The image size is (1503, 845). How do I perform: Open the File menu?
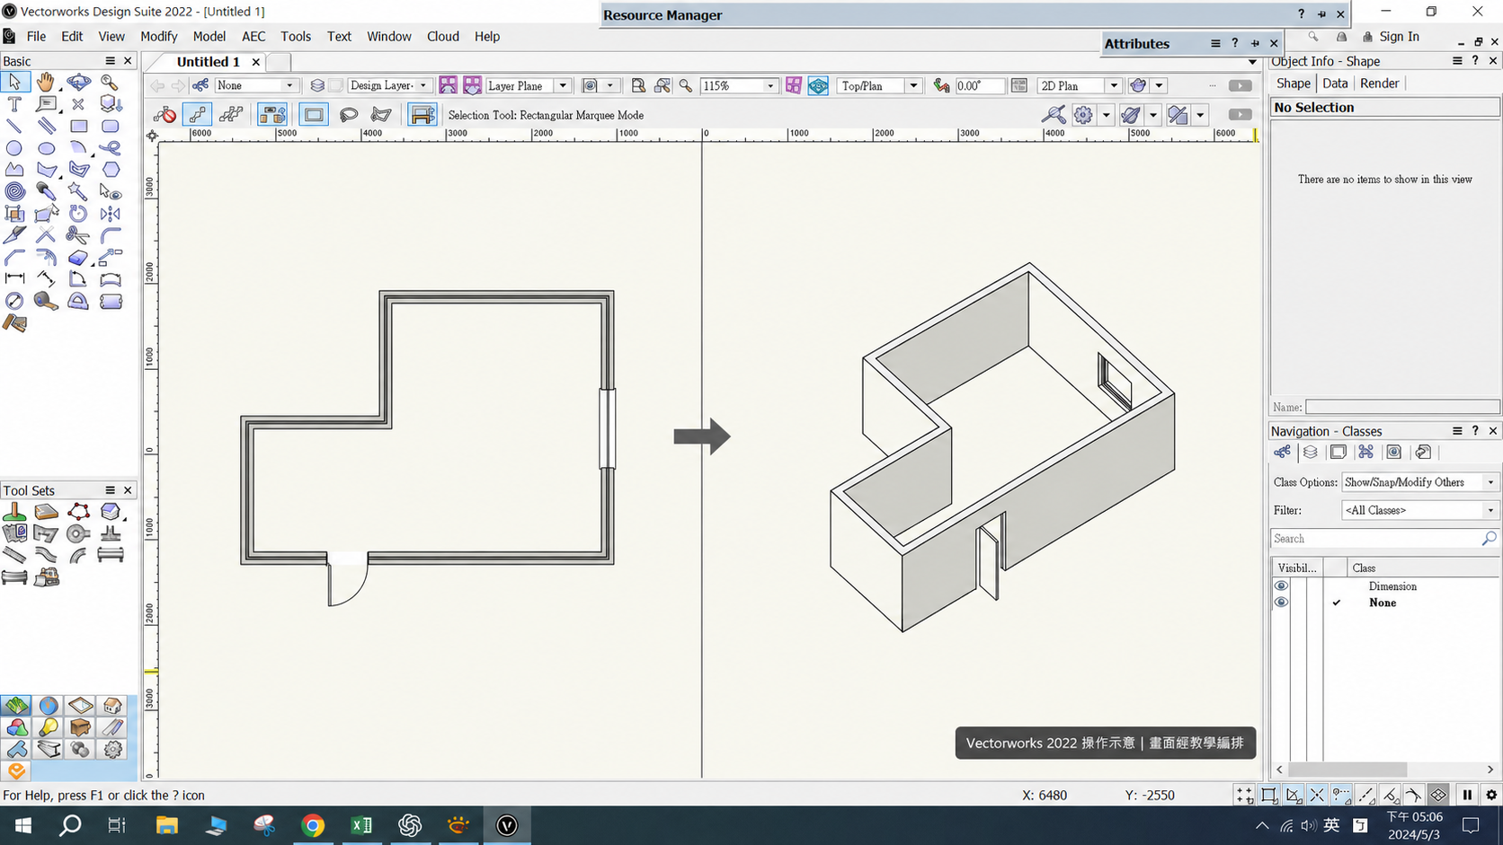[x=36, y=37]
